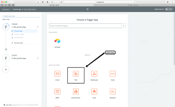Choose the IMAP built-in app

pyautogui.click(x=57, y=91)
